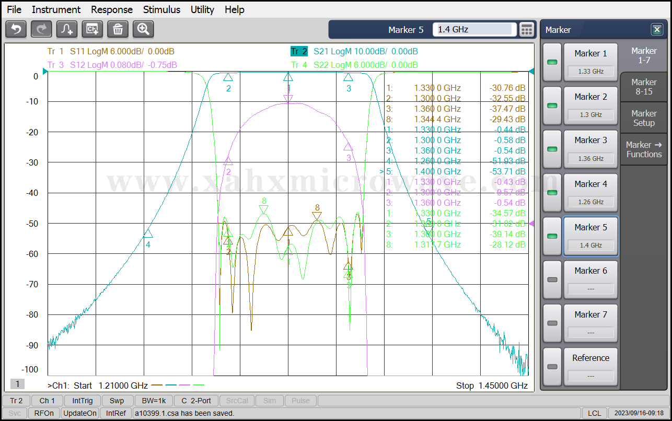Open the numeric keypad icon beside Marker 5
Image resolution: width=672 pixels, height=421 pixels.
coord(527,30)
